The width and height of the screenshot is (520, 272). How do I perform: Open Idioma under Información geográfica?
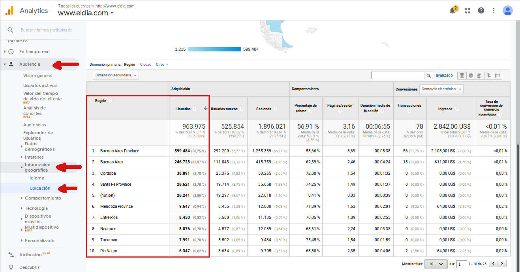[x=37, y=178]
